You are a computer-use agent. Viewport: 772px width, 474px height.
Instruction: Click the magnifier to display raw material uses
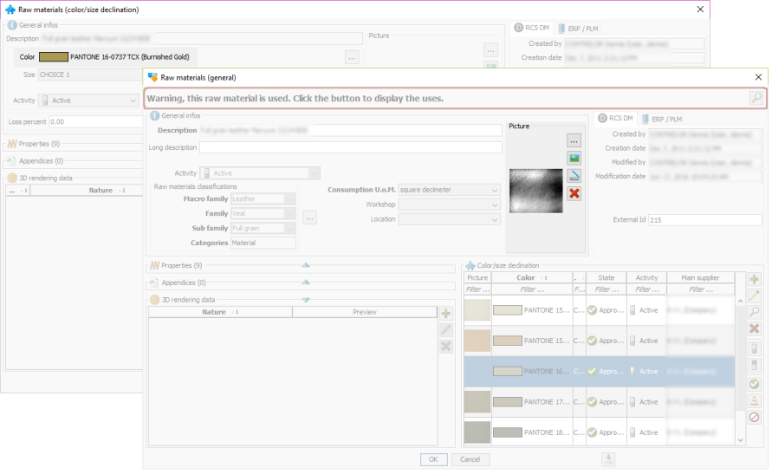tap(756, 98)
